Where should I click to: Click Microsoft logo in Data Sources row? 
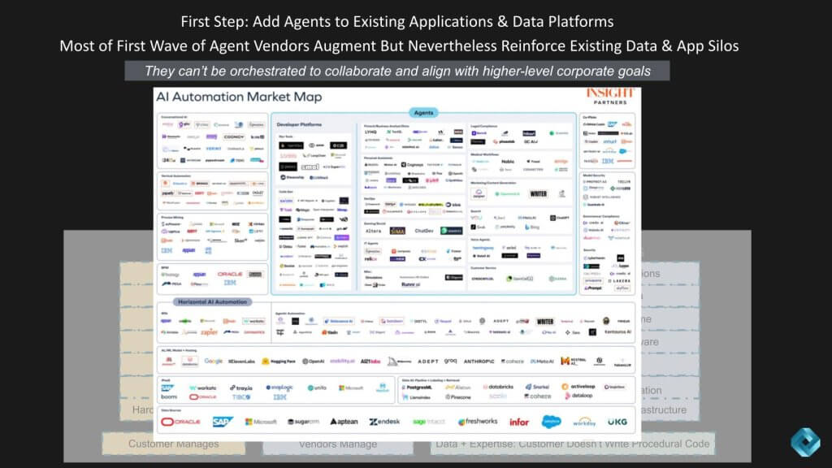click(261, 422)
